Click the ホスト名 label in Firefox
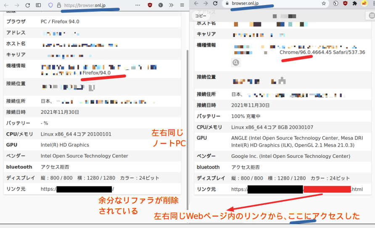 (x=16, y=44)
